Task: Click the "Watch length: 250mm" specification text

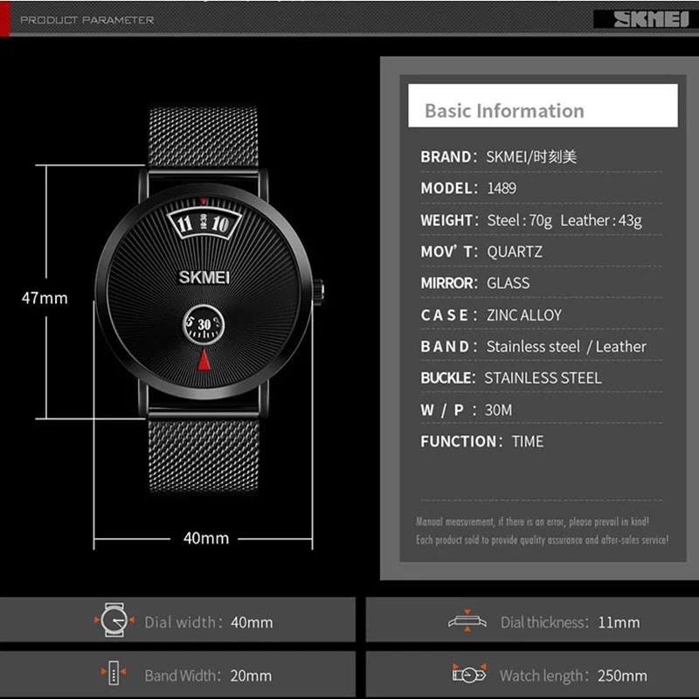Action: click(x=573, y=675)
